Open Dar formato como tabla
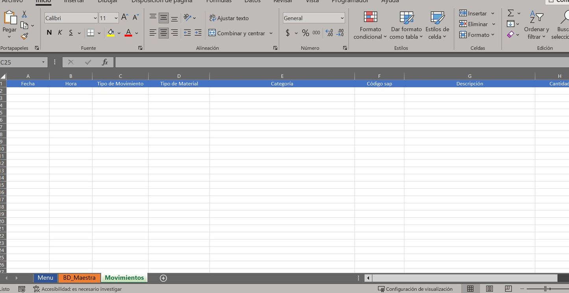The image size is (569, 293). tap(406, 26)
